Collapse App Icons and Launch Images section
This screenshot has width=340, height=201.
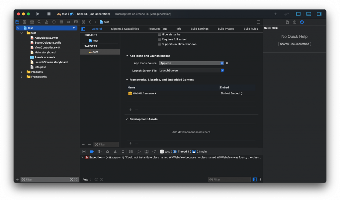[127, 56]
